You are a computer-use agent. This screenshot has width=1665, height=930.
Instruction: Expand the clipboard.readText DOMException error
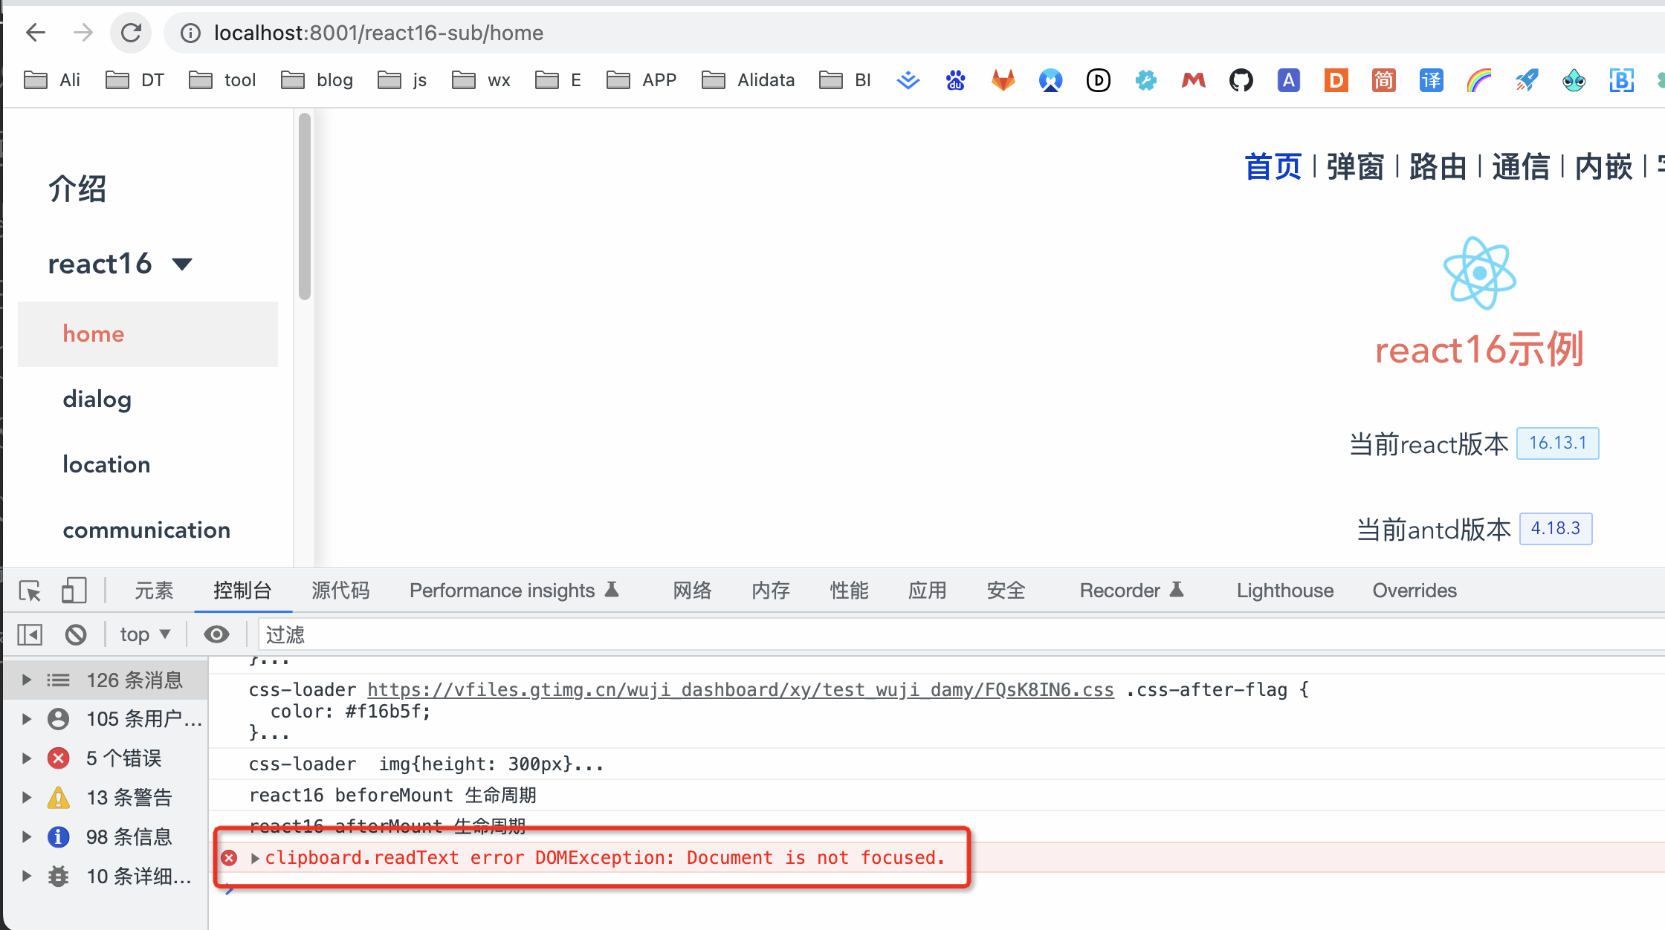256,858
